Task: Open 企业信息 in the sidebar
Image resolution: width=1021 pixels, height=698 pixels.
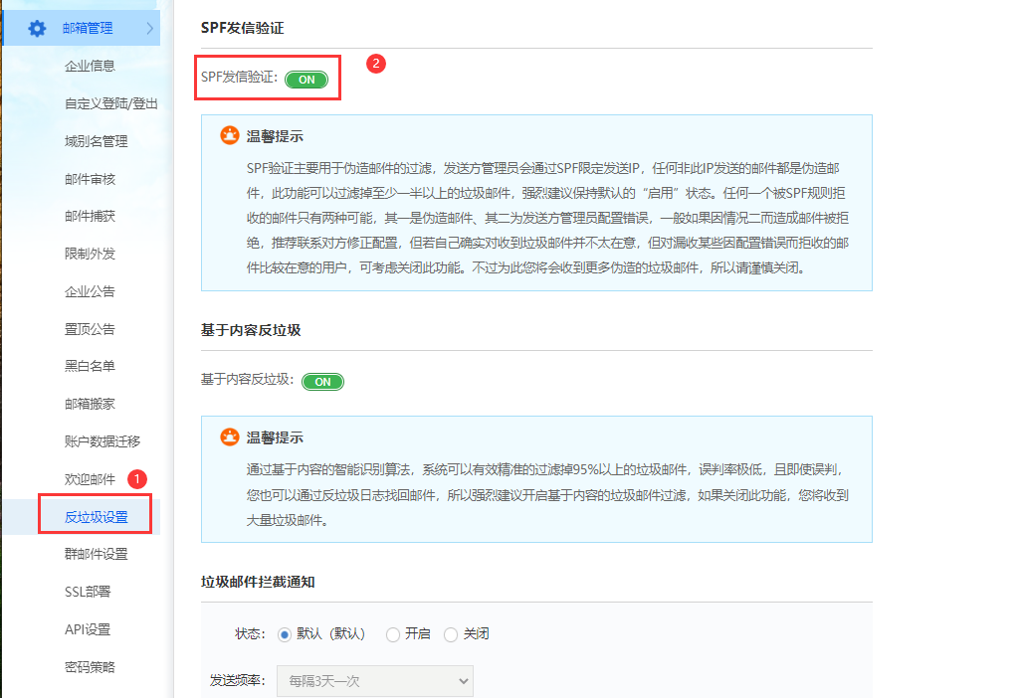Action: 90,66
